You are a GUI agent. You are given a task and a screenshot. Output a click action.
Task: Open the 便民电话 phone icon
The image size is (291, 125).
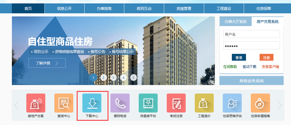click(120, 103)
